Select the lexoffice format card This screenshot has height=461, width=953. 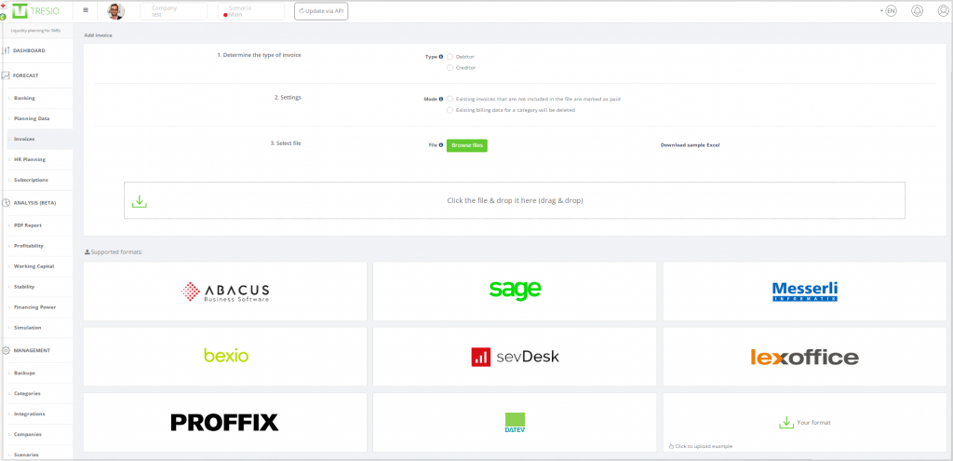(805, 357)
